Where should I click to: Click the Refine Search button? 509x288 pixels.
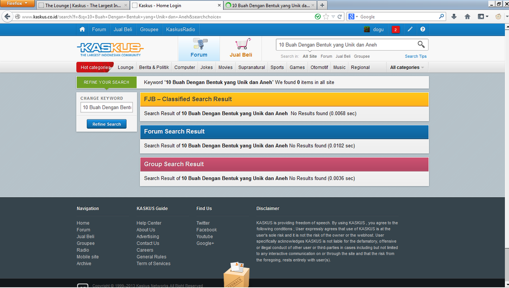[107, 124]
